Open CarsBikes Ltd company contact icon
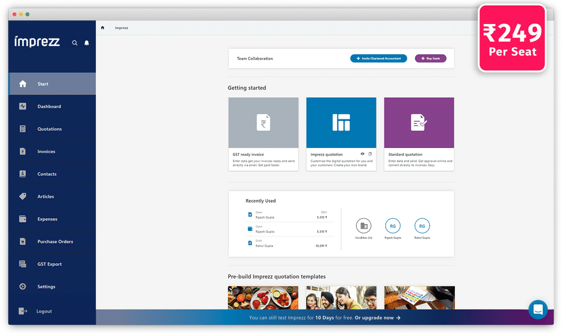562x333 pixels. (364, 226)
